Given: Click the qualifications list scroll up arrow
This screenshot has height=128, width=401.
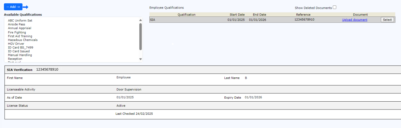Looking at the screenshot, I should pyautogui.click(x=141, y=20).
